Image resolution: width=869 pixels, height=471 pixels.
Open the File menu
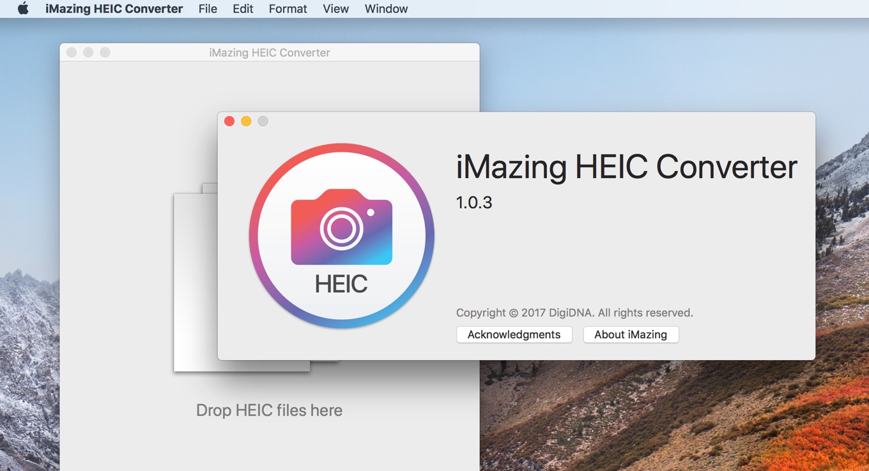tap(208, 9)
